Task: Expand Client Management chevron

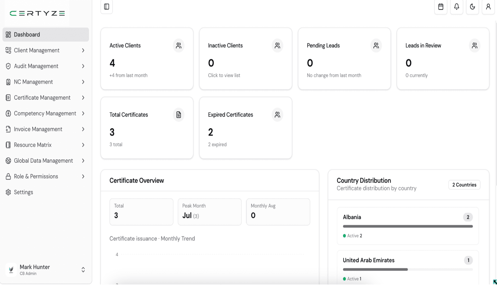Action: [83, 50]
